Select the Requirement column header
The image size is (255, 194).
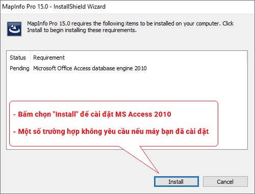49,58
